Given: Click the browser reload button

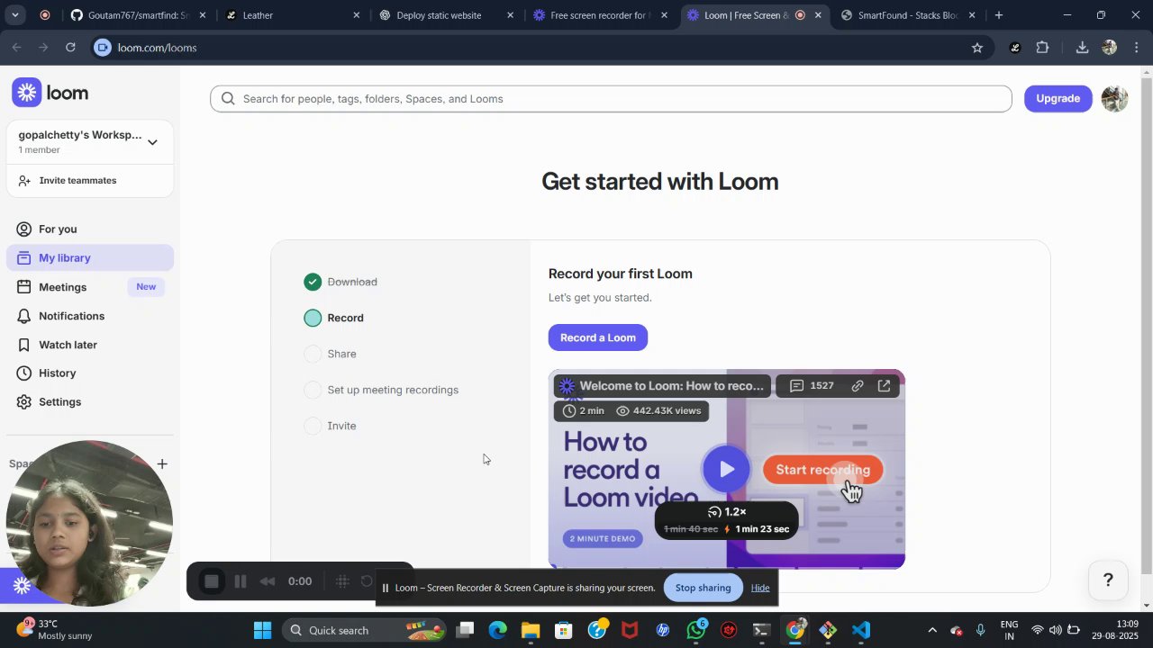Looking at the screenshot, I should point(70,48).
